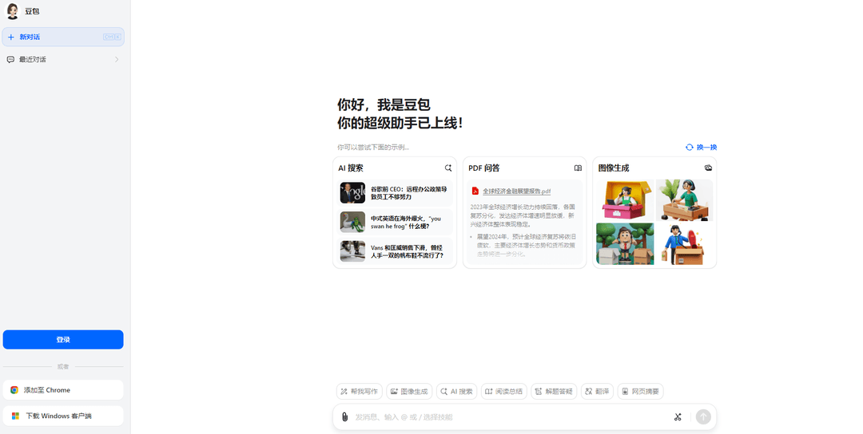Click 添加至 Chrome button

pos(63,390)
